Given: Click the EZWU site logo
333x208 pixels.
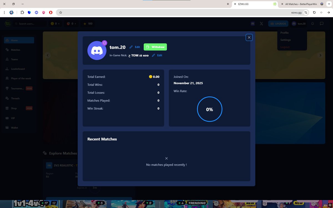Looking at the screenshot, I should coord(7,24).
